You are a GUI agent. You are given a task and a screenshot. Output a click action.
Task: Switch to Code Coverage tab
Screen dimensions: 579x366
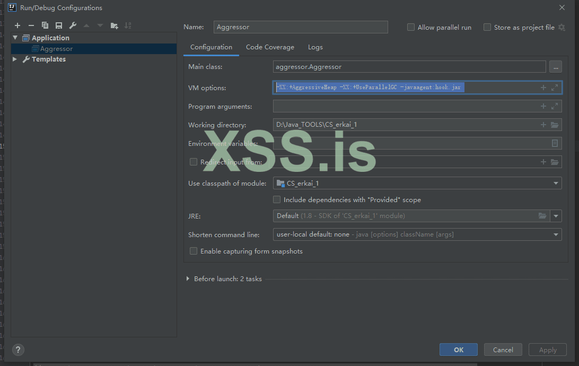(x=270, y=47)
